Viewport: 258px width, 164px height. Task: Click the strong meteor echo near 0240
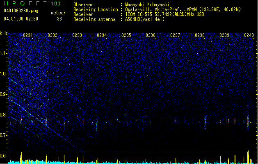tap(248, 122)
